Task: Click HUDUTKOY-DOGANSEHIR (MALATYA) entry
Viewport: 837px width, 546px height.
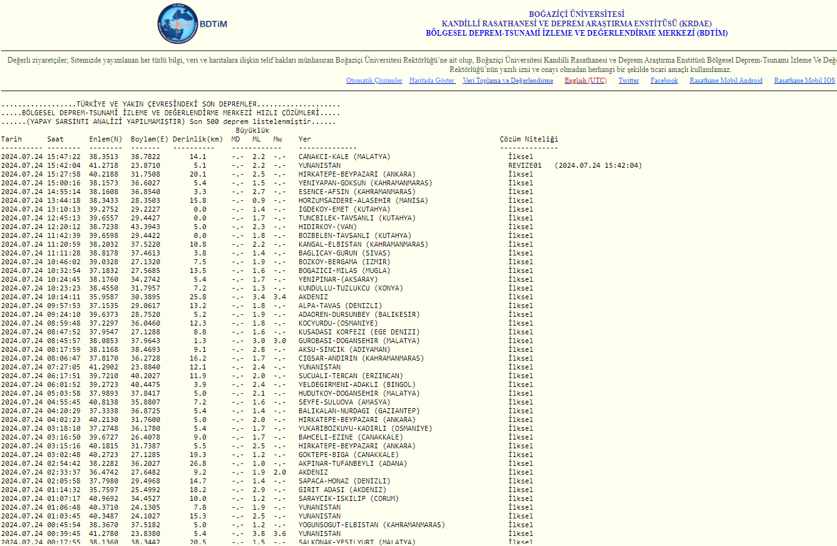Action: 359,393
